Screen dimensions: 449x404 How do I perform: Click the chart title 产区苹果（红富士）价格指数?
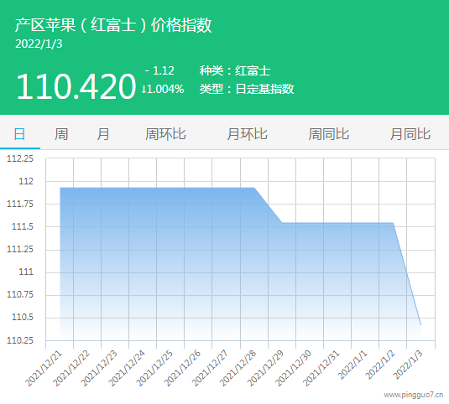click(113, 25)
